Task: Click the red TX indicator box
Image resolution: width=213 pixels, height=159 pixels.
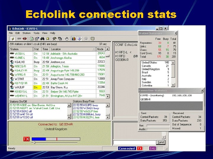Action: (26, 139)
